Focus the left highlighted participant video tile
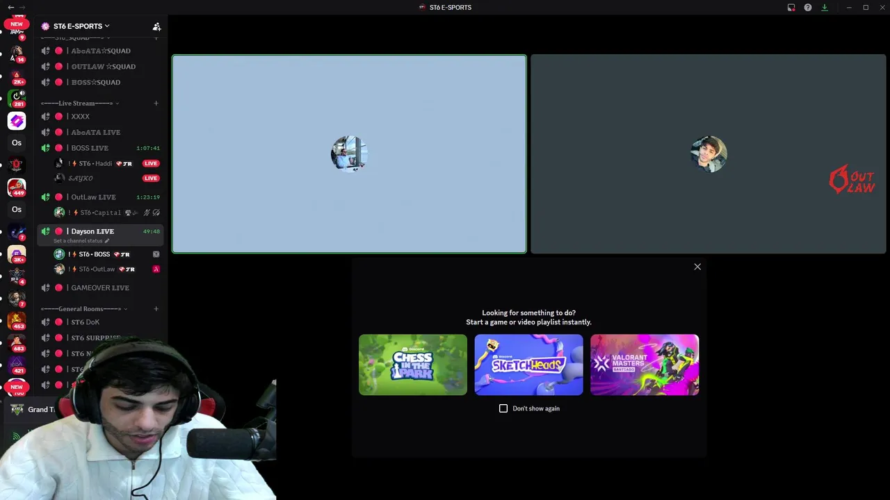Viewport: 890px width, 500px height. coord(349,154)
